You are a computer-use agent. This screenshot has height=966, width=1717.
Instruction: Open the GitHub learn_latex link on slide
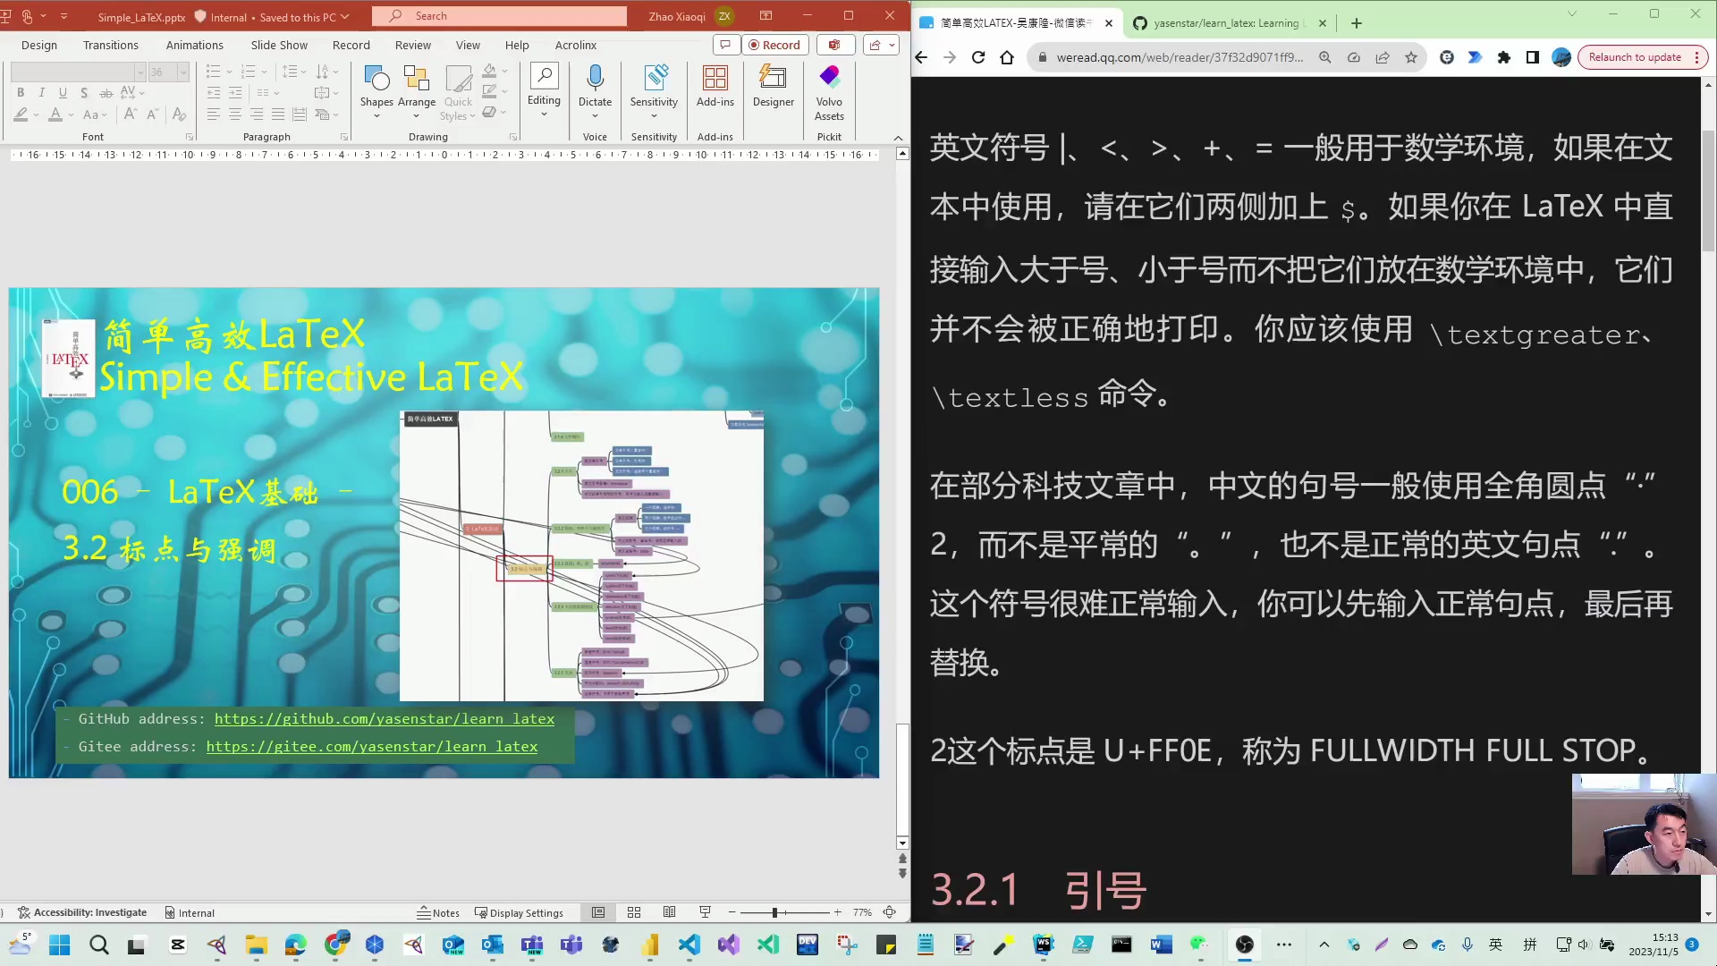pyautogui.click(x=385, y=719)
